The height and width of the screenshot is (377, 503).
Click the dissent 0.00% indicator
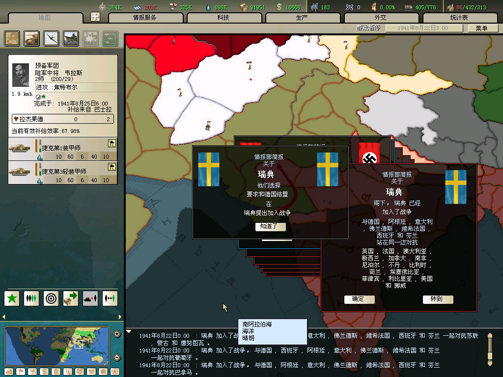click(x=383, y=7)
